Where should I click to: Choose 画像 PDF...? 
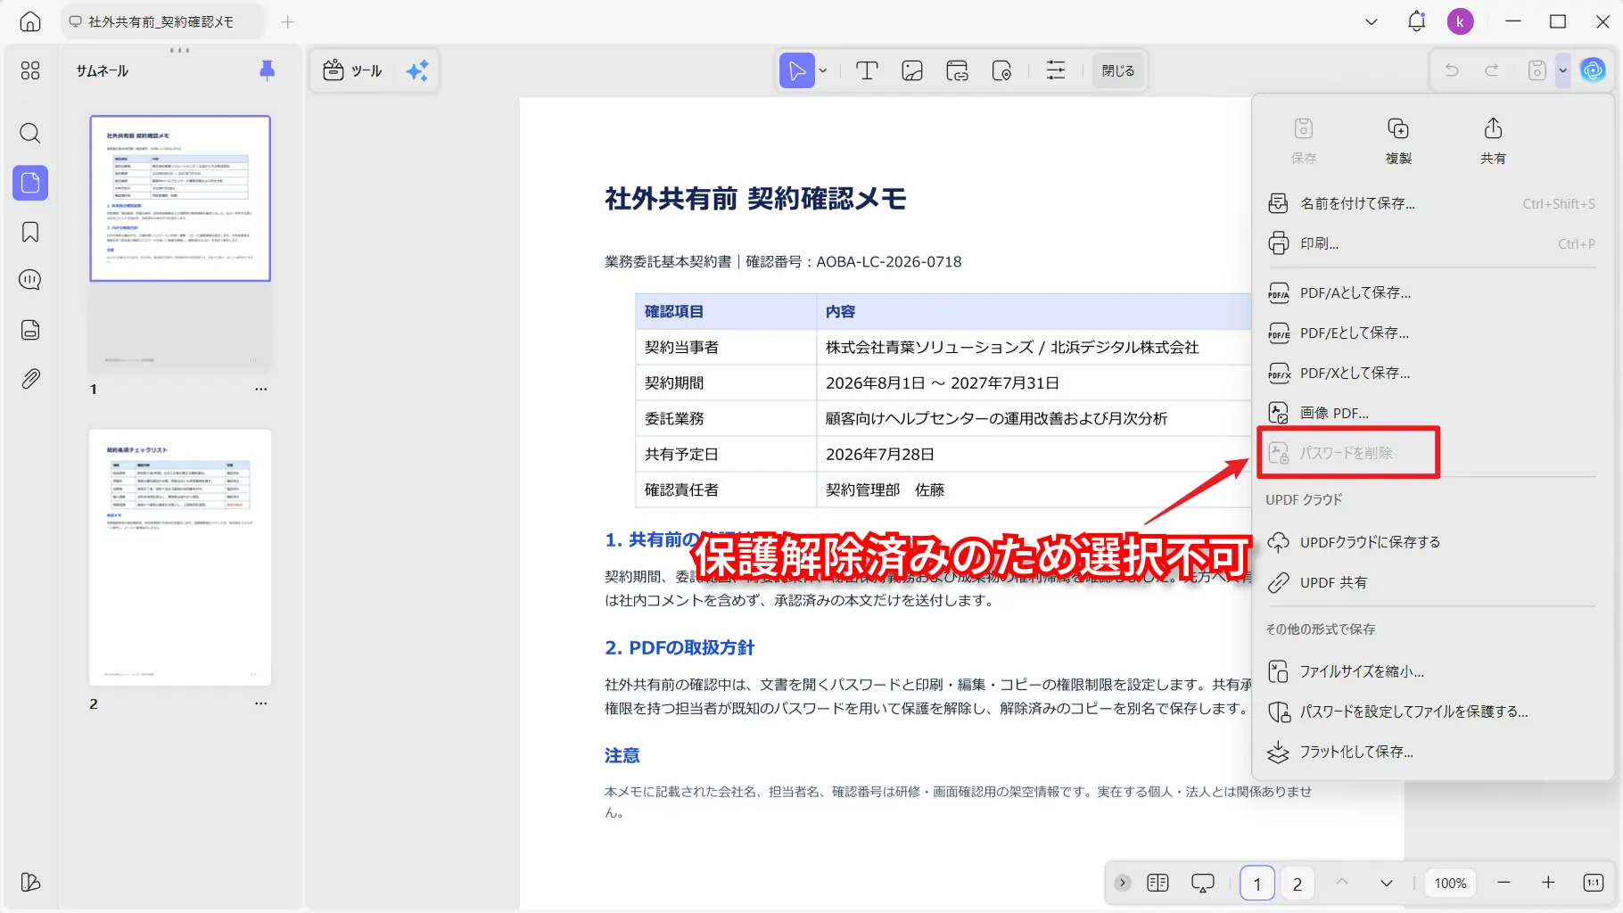1432,413
